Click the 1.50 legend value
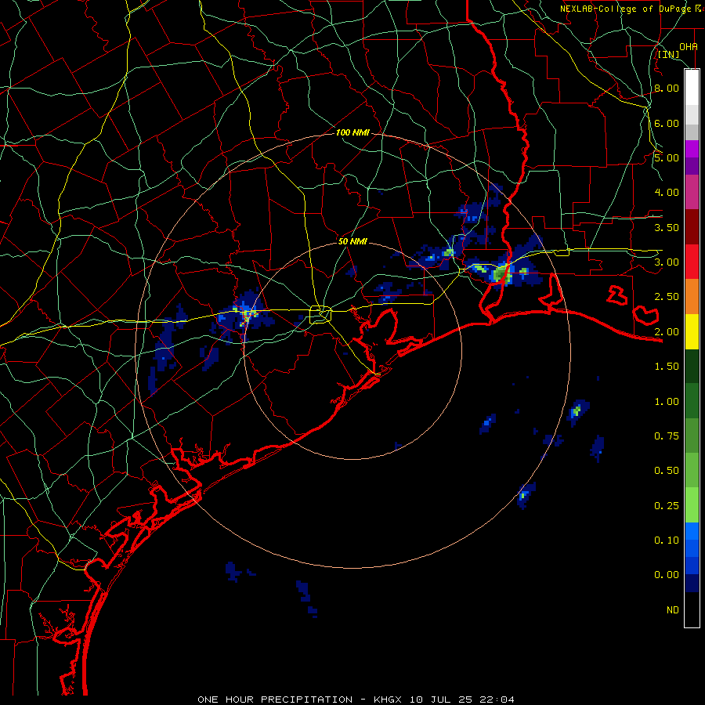 (667, 367)
